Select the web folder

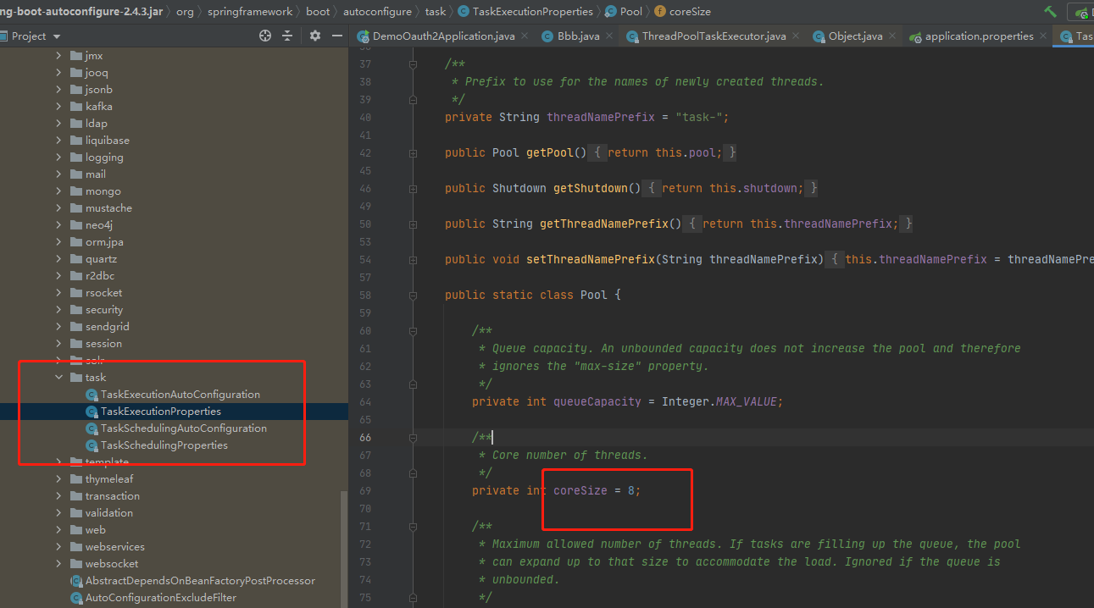click(x=95, y=530)
